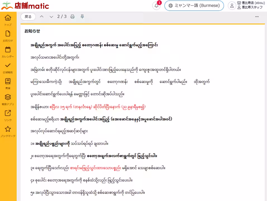Open the 書庫 library in sidebar
The image size is (267, 201).
(x=8, y=83)
